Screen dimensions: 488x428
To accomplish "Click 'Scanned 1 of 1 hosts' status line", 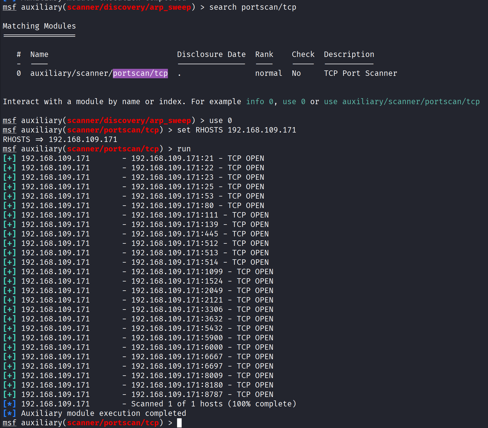I will (150, 404).
